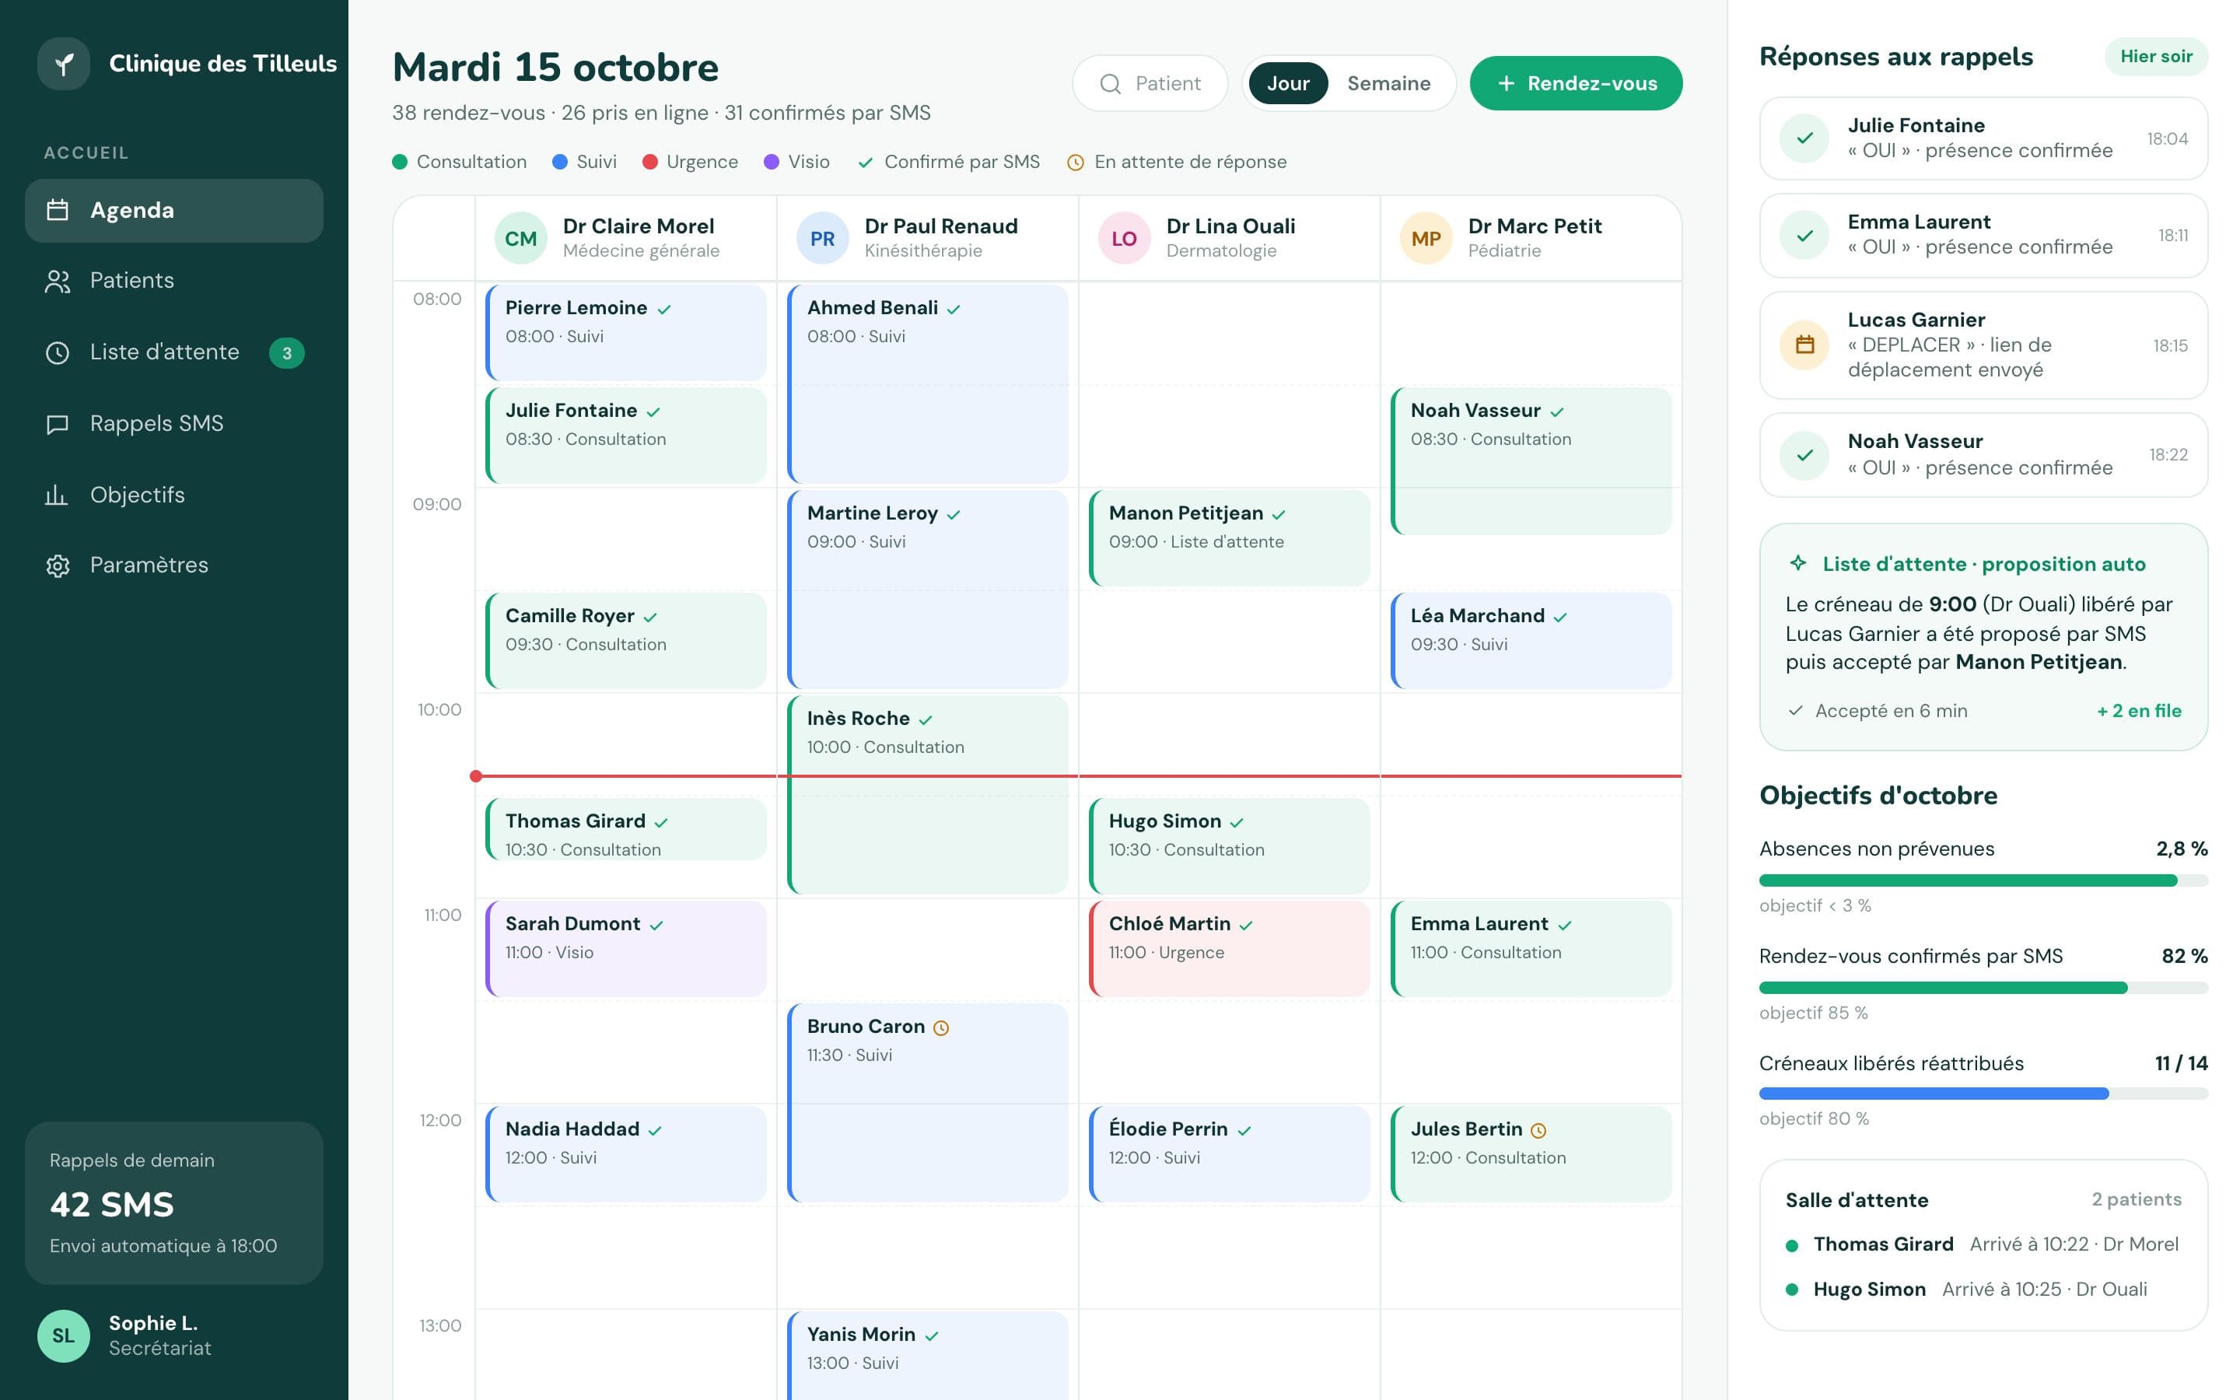The width and height of the screenshot is (2240, 1400).
Task: Click the waiting list badge showing 3
Action: (x=287, y=353)
